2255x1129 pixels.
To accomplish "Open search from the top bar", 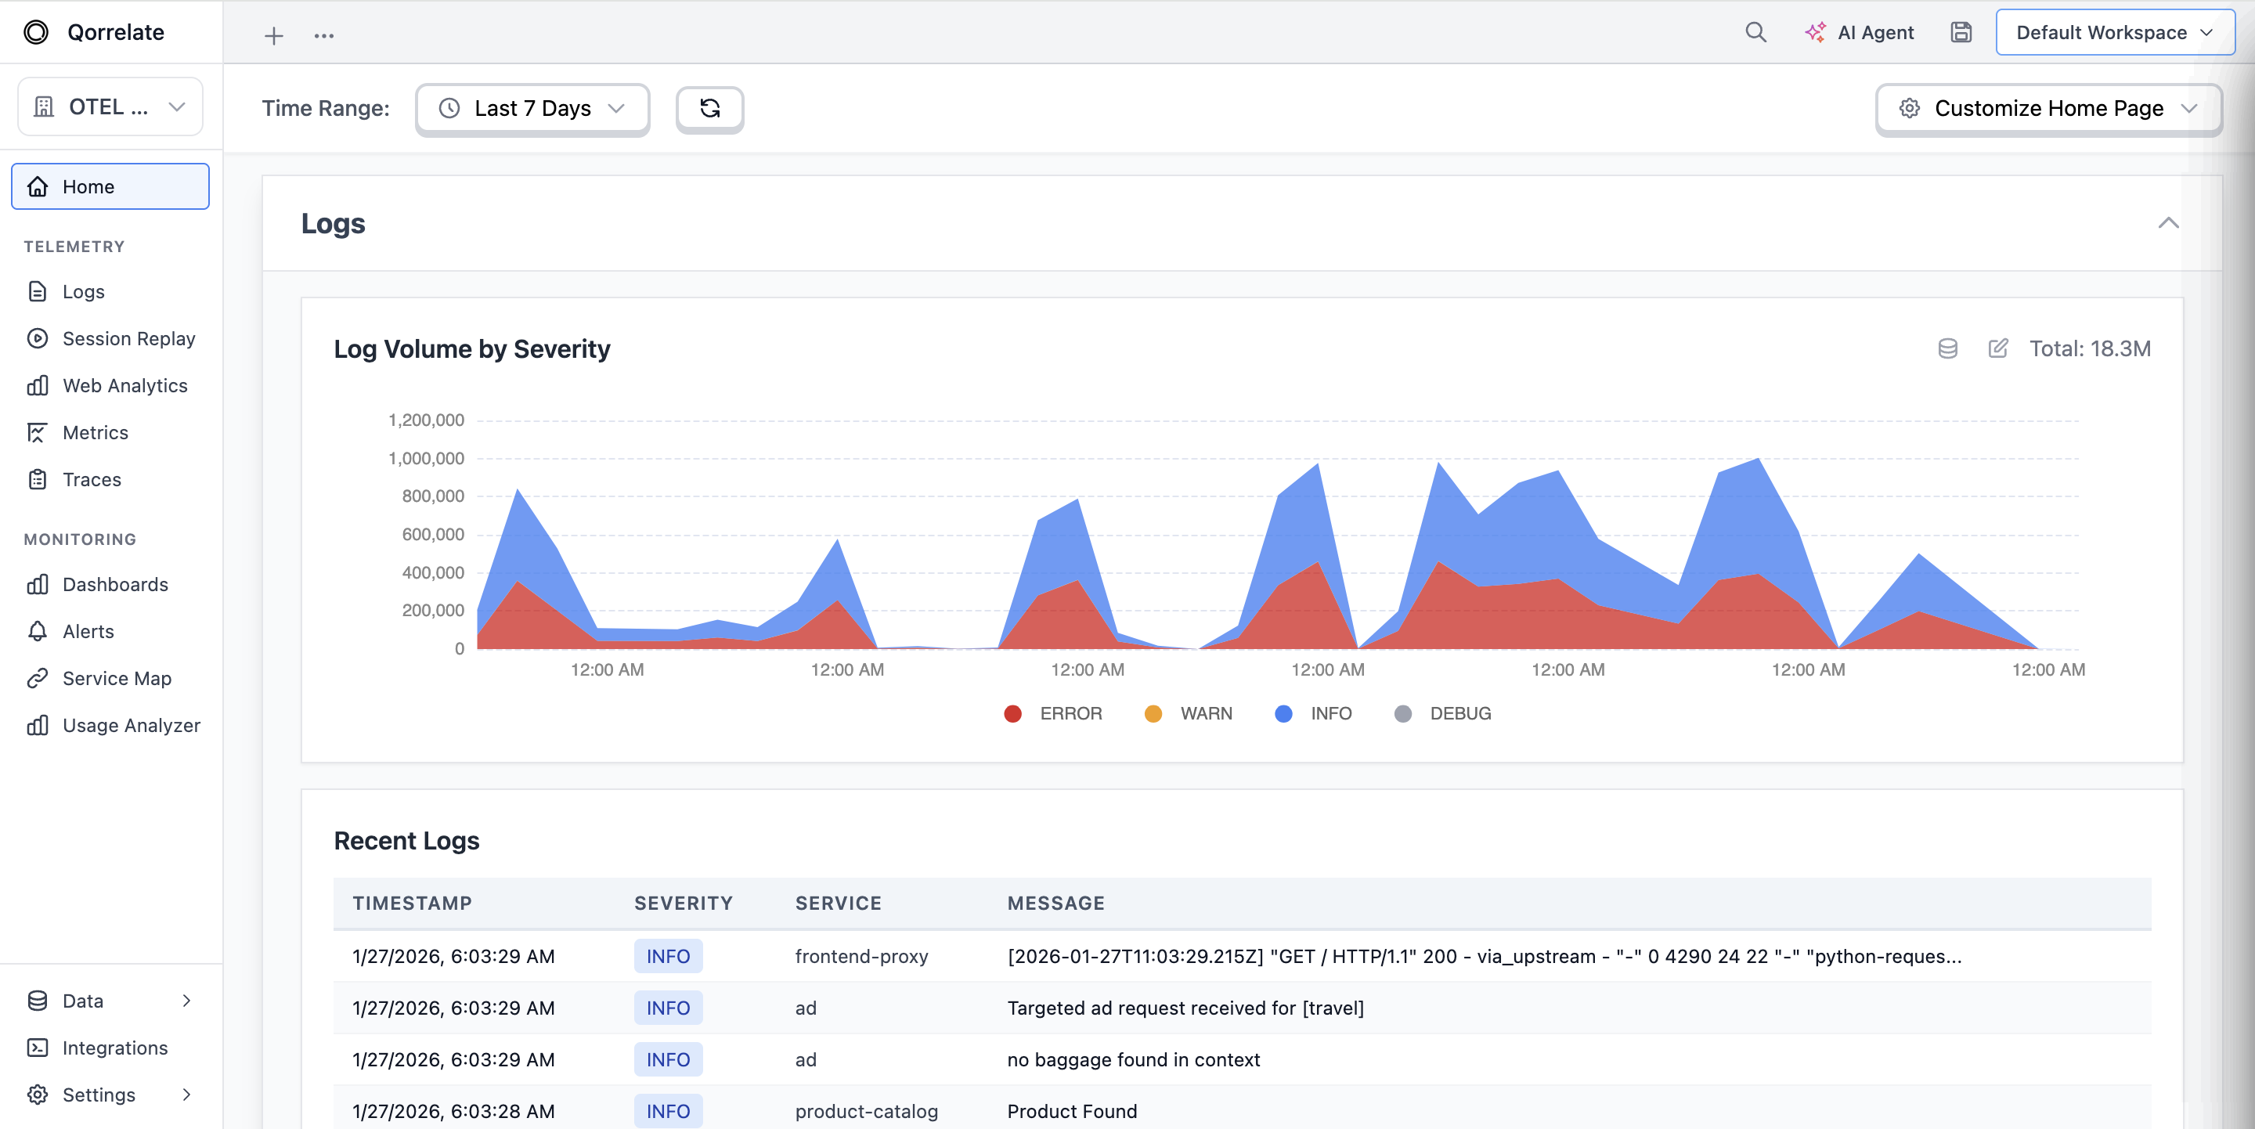I will point(1756,32).
